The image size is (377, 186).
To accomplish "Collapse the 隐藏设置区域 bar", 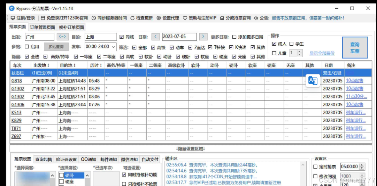I will [x=191, y=148].
